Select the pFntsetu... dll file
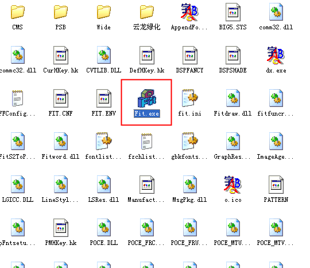The height and width of the screenshot is (268, 310). click(x=18, y=228)
